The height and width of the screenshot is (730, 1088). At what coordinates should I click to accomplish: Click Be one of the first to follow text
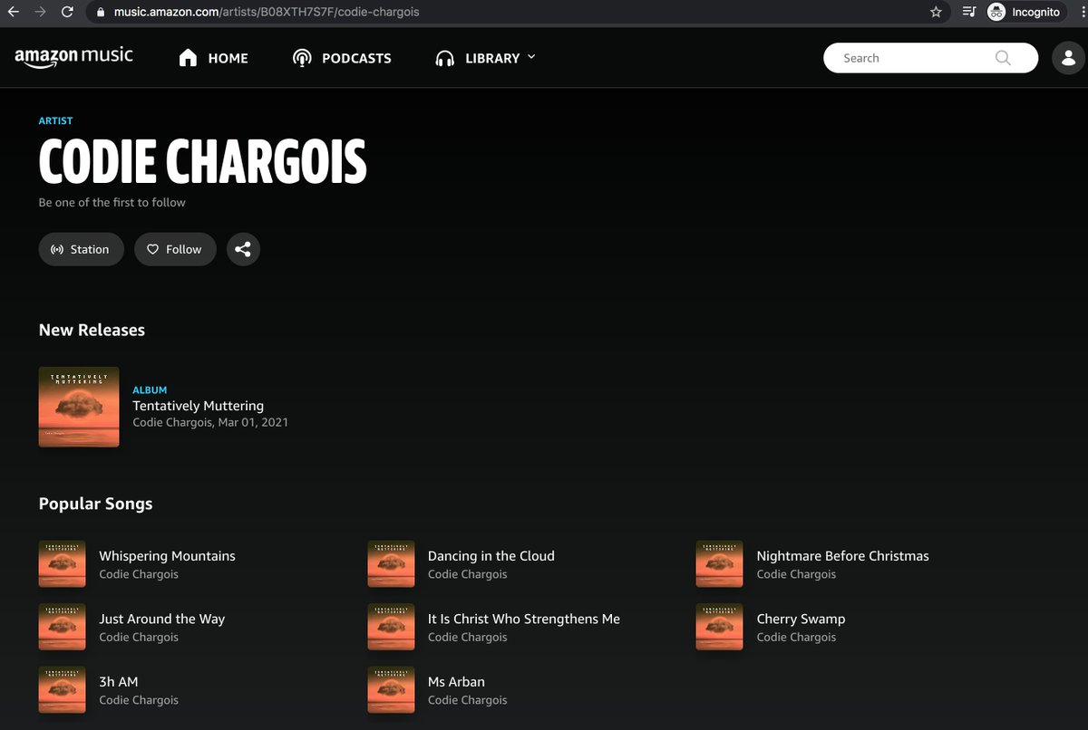coord(112,202)
